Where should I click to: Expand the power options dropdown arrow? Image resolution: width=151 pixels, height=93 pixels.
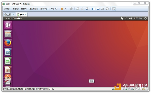point(65,9)
